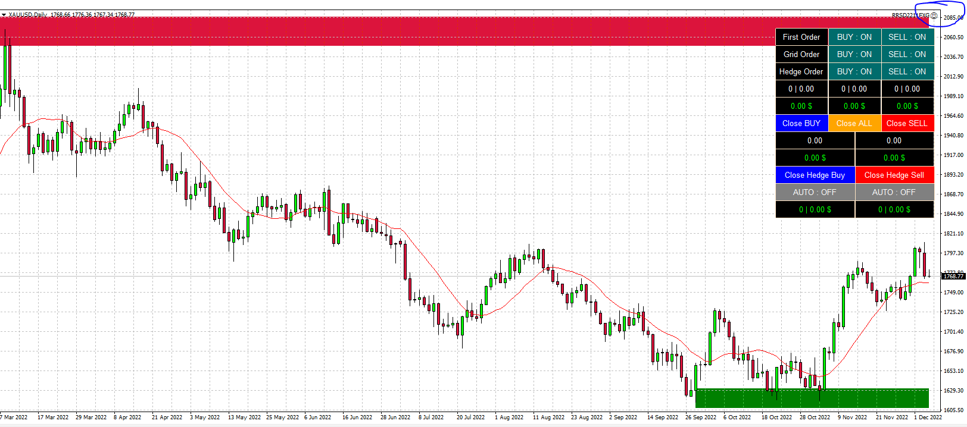
Task: Turn off Hedge Order BUY
Action: pos(854,71)
